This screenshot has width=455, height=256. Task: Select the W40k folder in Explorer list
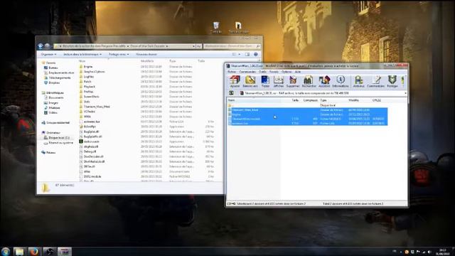(85, 117)
